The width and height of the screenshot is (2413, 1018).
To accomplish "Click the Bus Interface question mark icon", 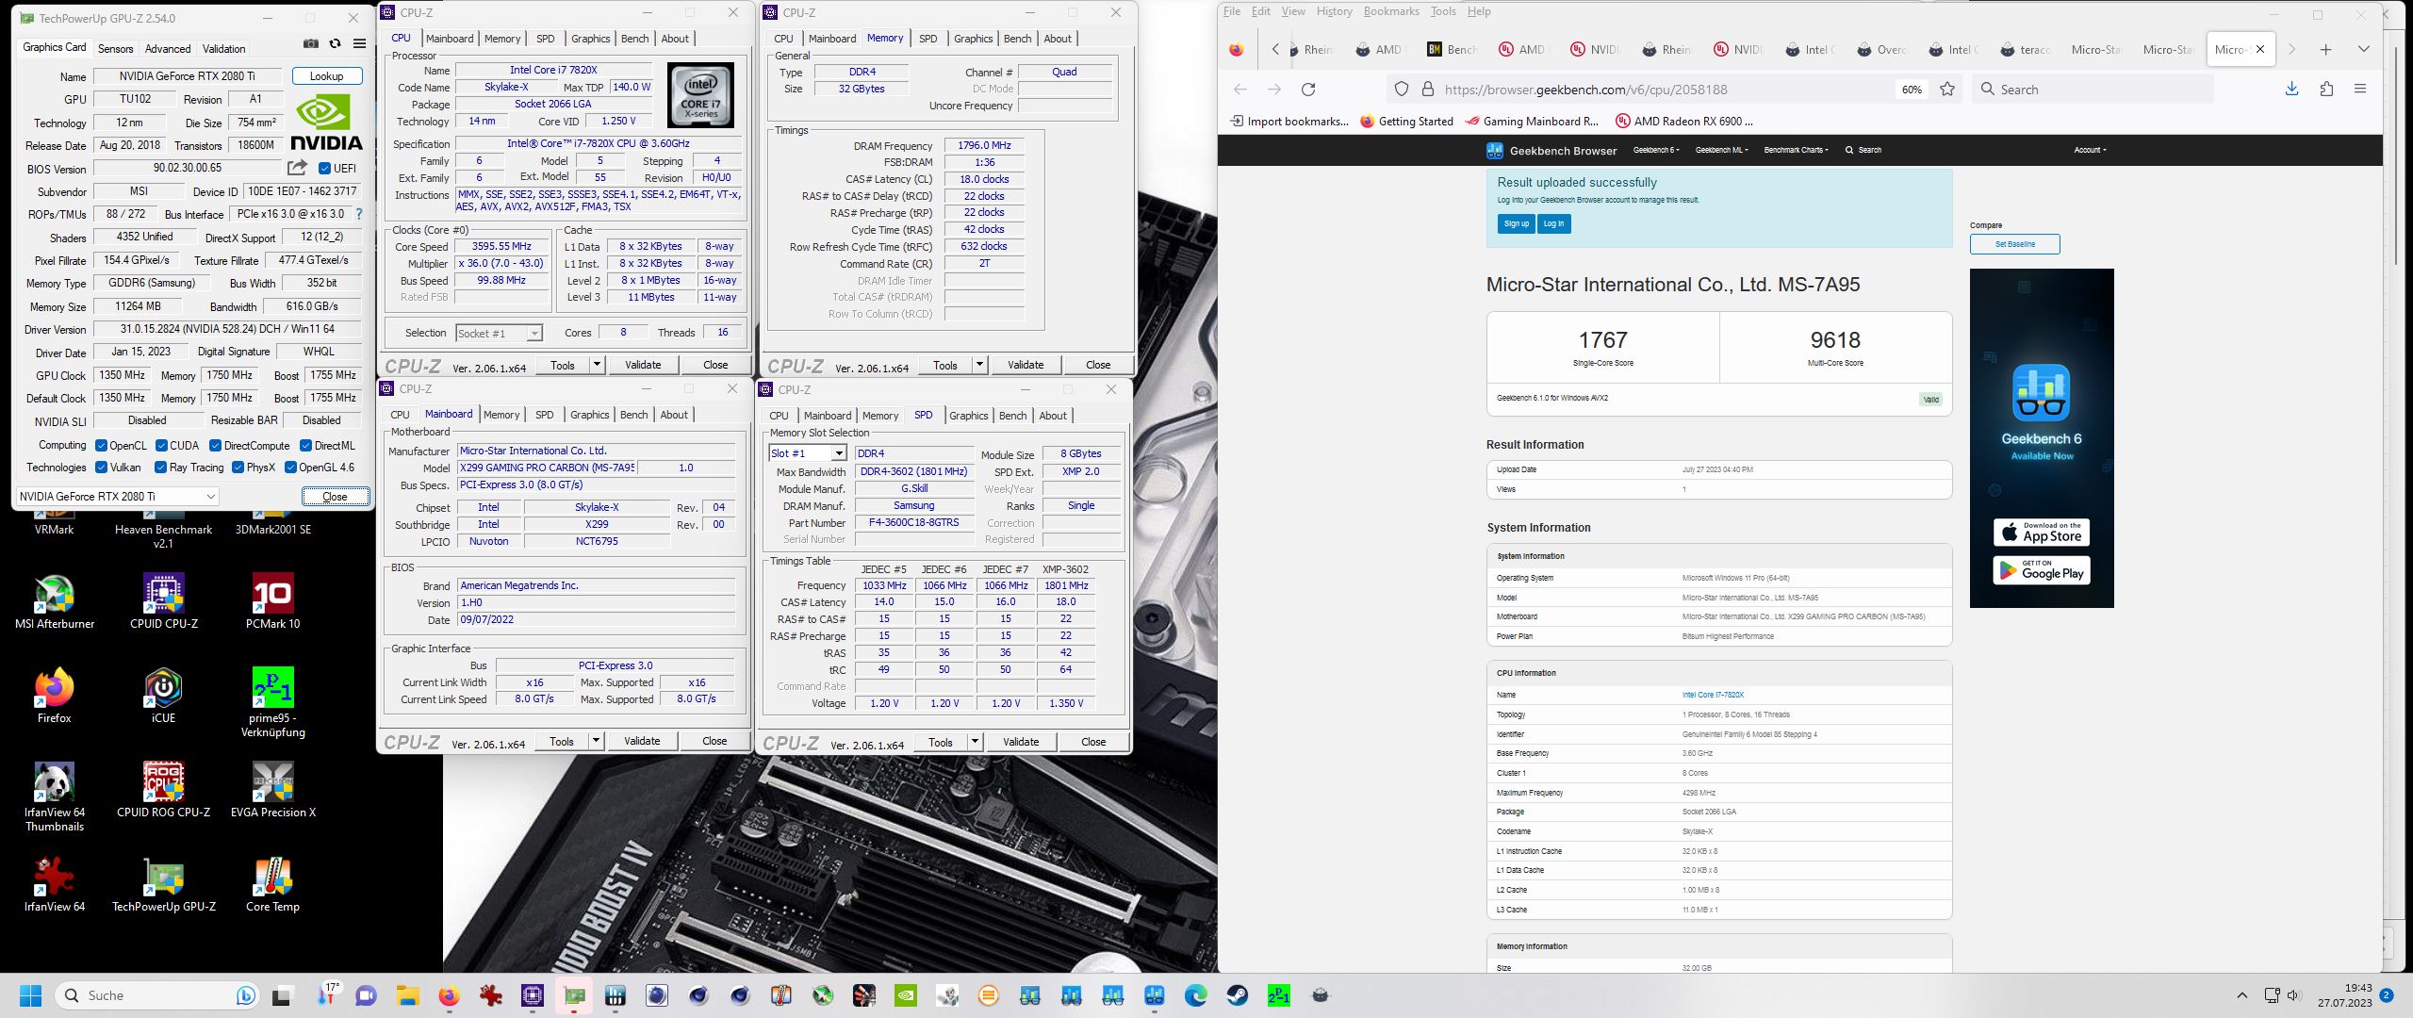I will pyautogui.click(x=358, y=214).
